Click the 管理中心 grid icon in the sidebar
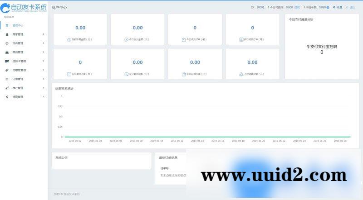Image resolution: width=363 pixels, height=200 pixels. pyautogui.click(x=7, y=25)
